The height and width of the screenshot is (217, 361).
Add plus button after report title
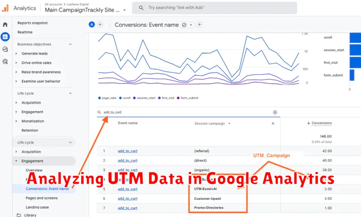coord(199,25)
